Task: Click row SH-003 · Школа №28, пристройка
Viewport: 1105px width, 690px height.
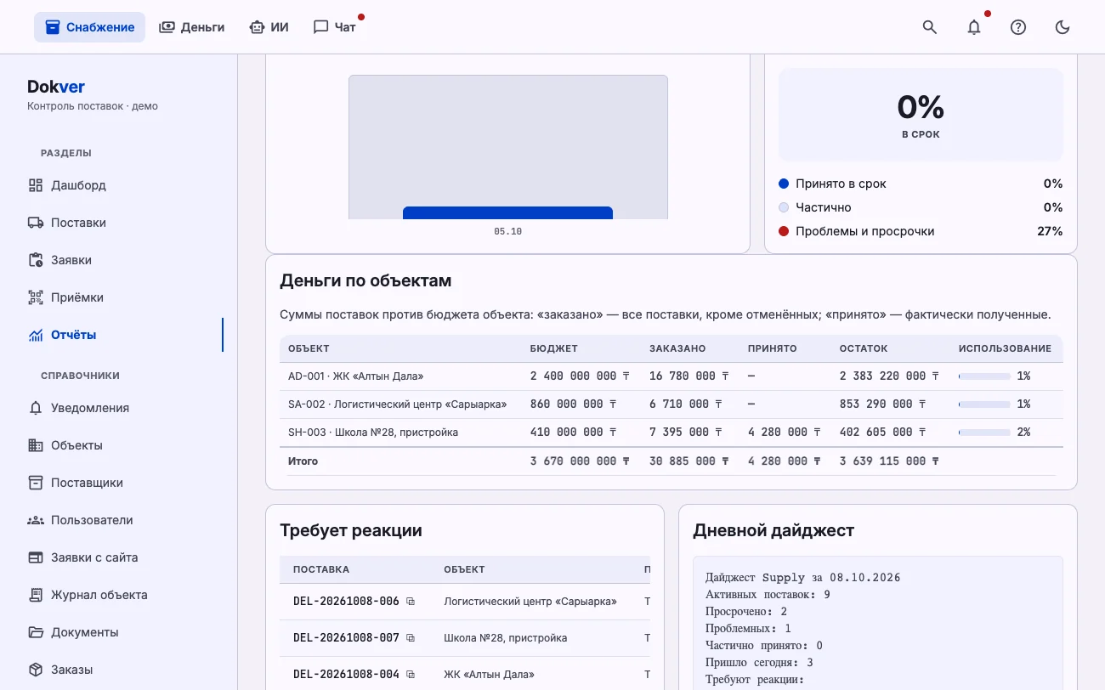Action: tap(671, 432)
